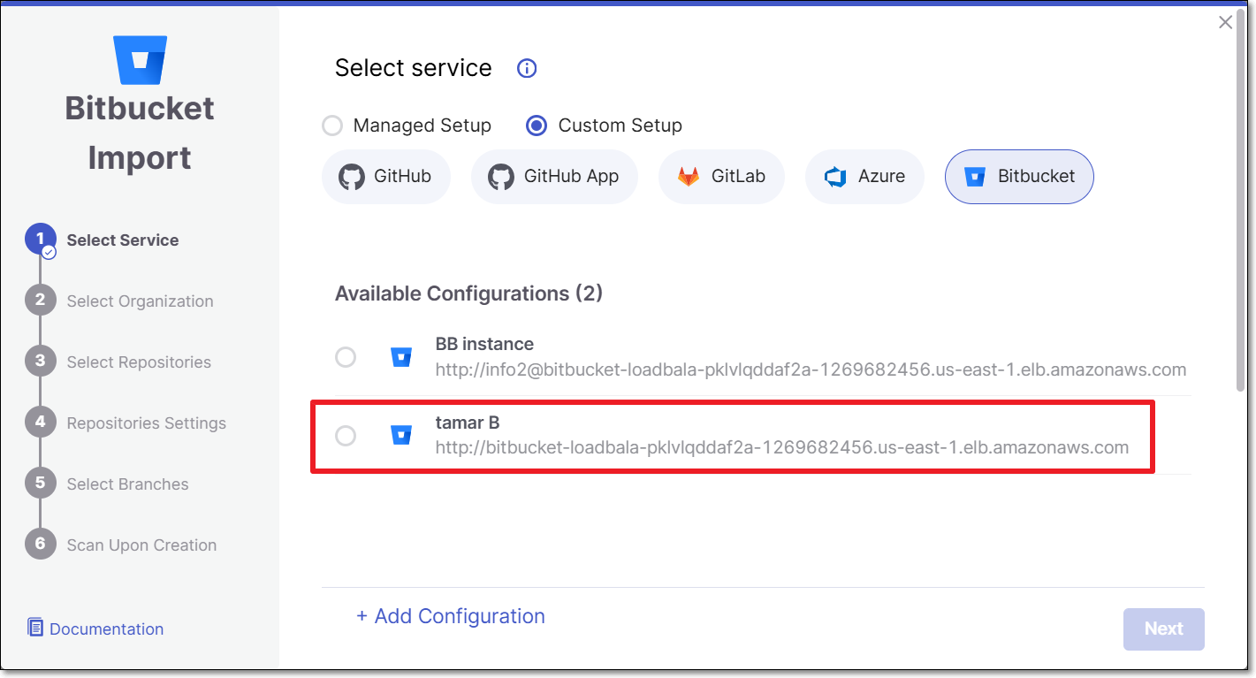This screenshot has width=1256, height=678.
Task: Click the Next button
Action: click(x=1164, y=628)
